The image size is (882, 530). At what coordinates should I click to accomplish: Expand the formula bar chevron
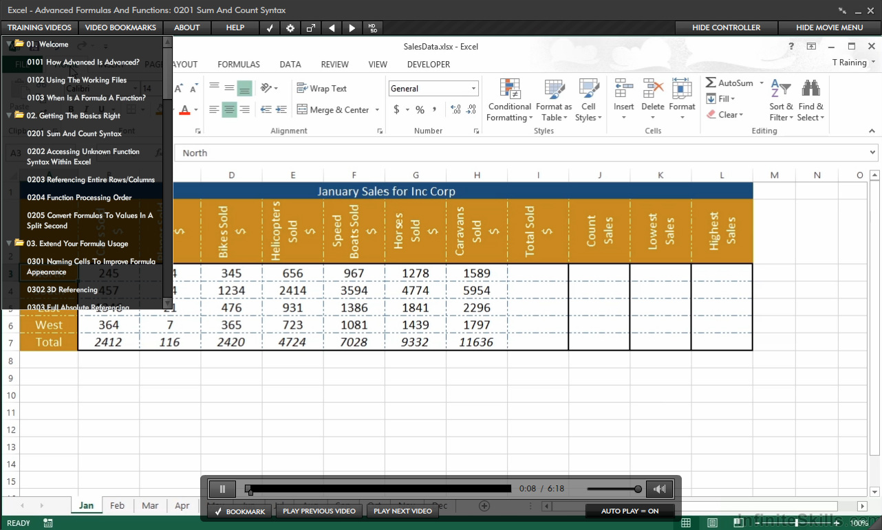[x=873, y=153]
